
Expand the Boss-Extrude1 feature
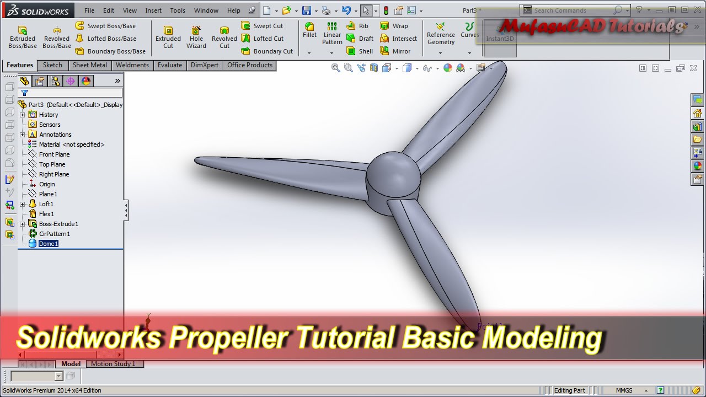click(22, 224)
